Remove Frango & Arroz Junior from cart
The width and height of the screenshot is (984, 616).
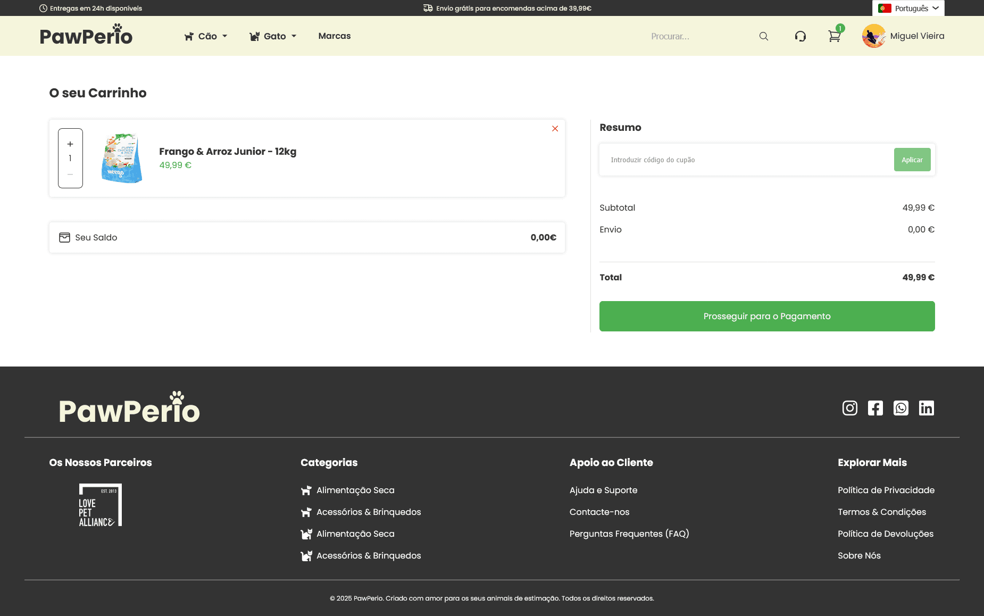click(x=555, y=128)
